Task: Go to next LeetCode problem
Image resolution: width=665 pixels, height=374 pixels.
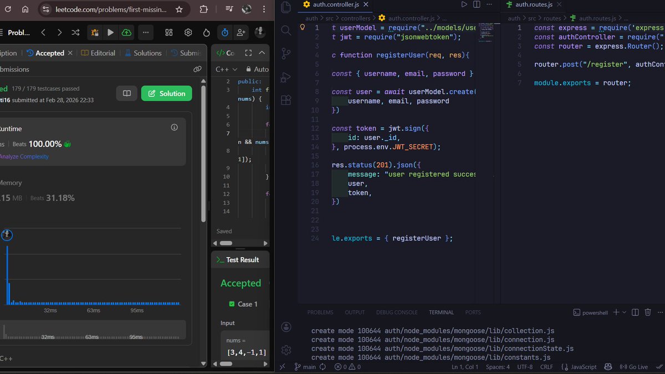Action: point(59,33)
